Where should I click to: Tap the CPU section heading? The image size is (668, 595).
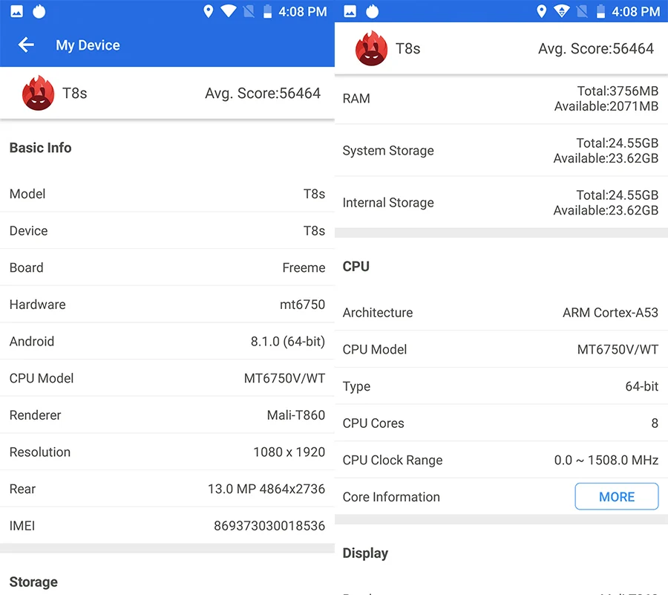(x=356, y=267)
